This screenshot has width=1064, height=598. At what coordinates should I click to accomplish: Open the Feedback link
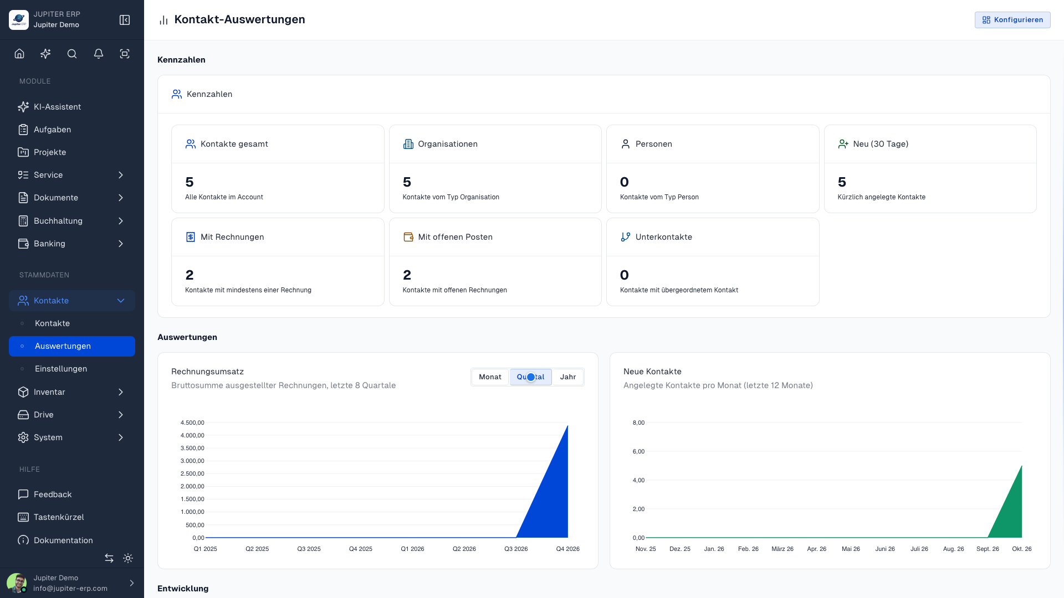click(72, 494)
